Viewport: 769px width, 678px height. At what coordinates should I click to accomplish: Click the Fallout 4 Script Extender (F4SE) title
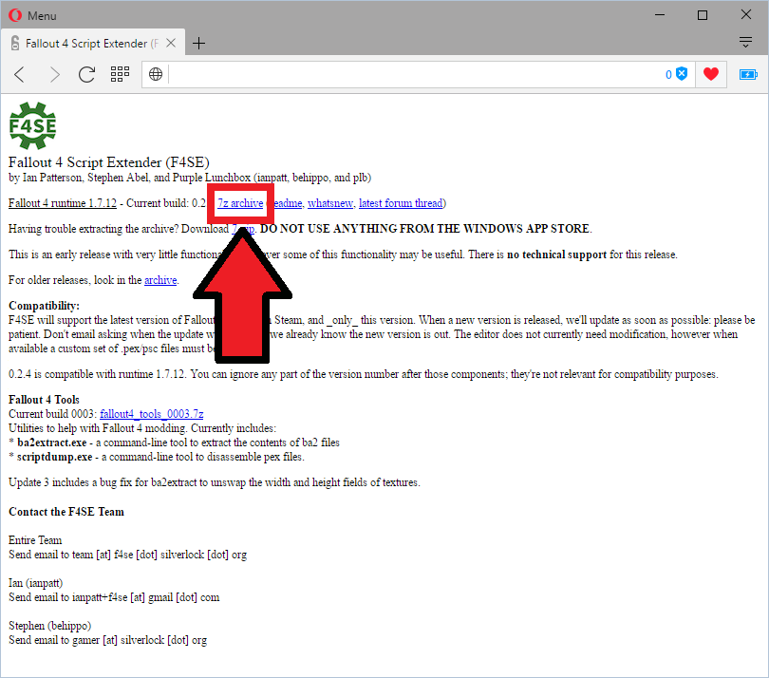[109, 162]
